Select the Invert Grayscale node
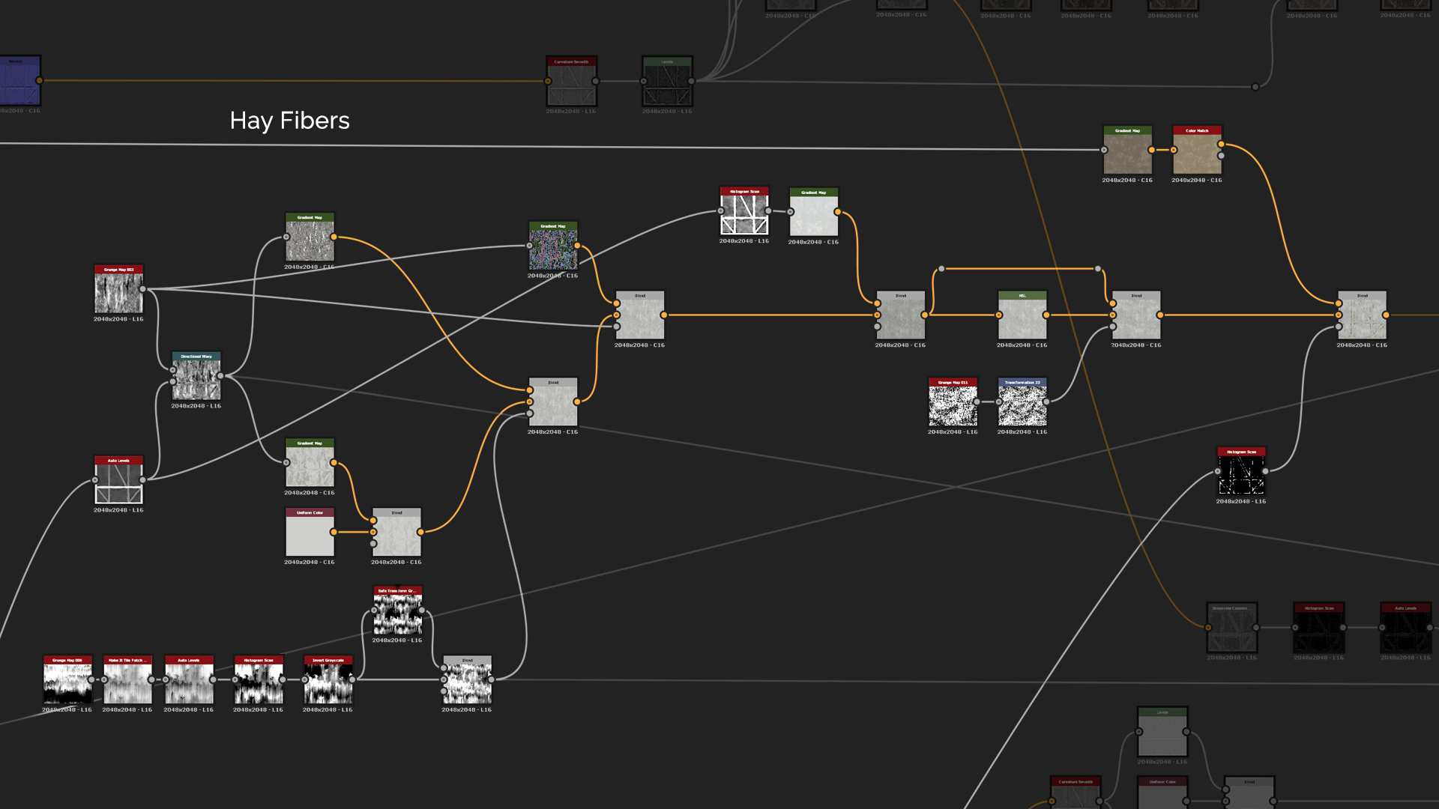Image resolution: width=1439 pixels, height=809 pixels. click(x=328, y=682)
